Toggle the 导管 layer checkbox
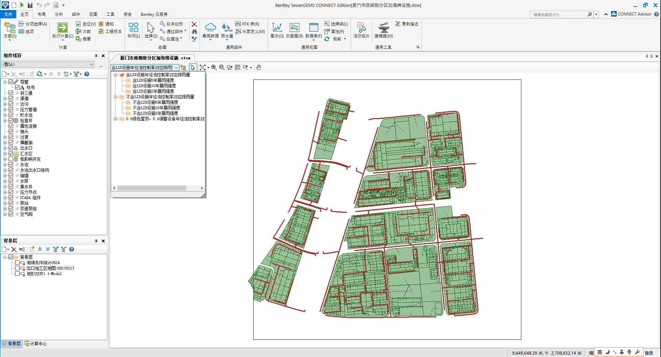The height and width of the screenshot is (357, 661). (x=11, y=82)
